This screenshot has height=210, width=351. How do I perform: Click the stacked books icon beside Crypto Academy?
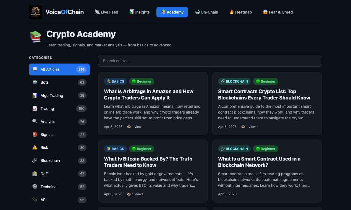click(35, 36)
